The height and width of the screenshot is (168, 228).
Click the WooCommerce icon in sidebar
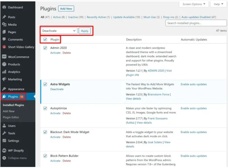pyautogui.click(x=4, y=57)
